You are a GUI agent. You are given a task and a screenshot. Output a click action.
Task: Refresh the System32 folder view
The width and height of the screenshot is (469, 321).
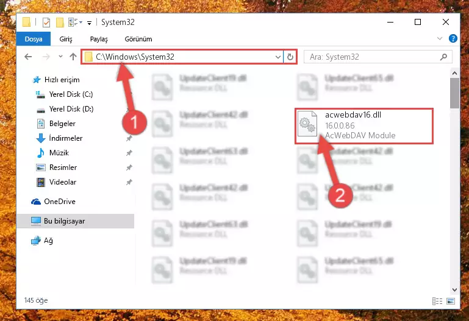click(290, 57)
